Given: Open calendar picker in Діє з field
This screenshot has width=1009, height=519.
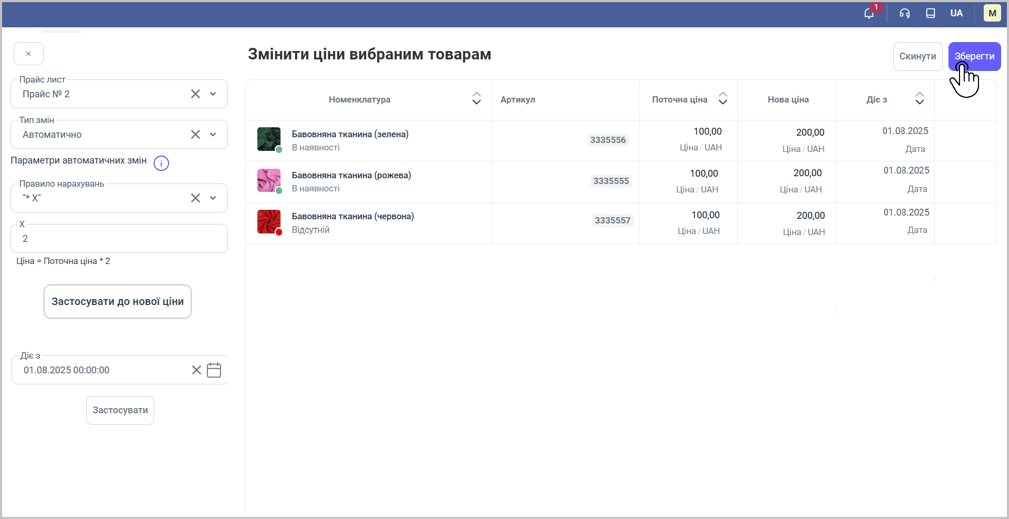Looking at the screenshot, I should click(214, 370).
